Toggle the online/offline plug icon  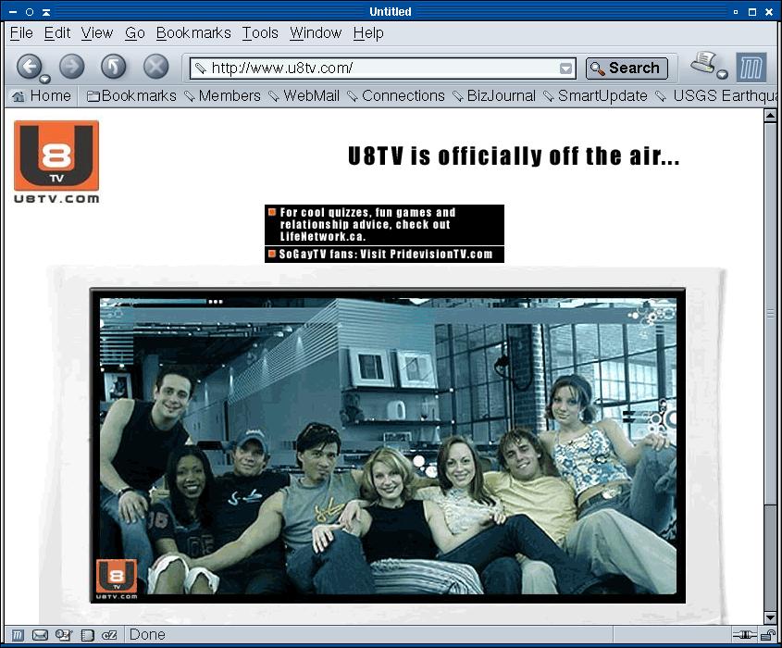(745, 635)
